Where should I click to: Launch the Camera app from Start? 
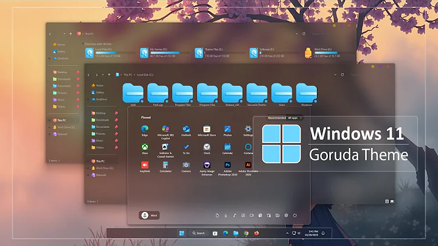(186, 167)
